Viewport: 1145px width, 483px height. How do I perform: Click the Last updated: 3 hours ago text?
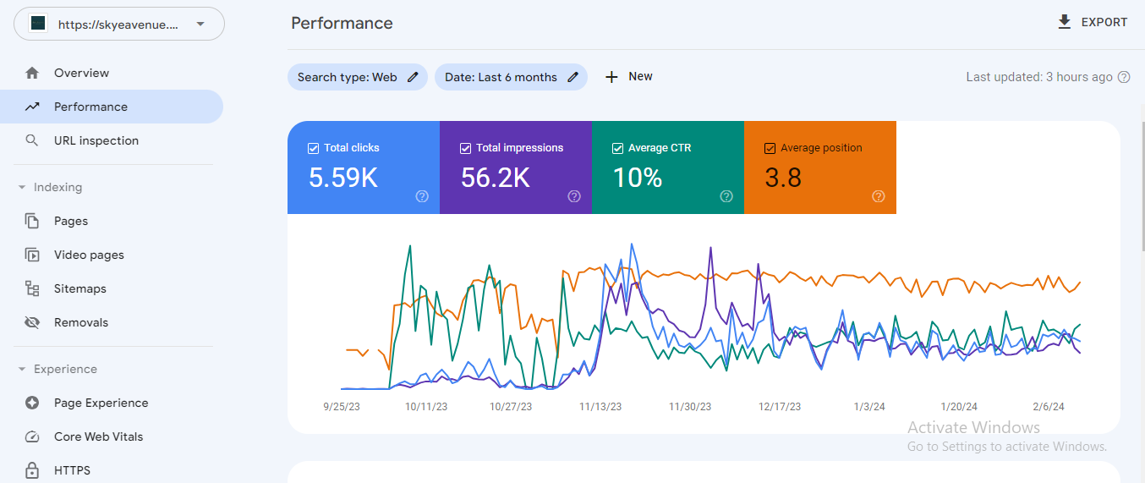pos(1039,77)
